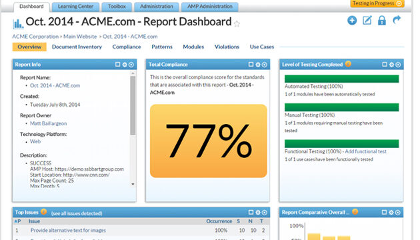420x240 pixels.
Task: Click see all issues detected link
Action: [x=77, y=213]
